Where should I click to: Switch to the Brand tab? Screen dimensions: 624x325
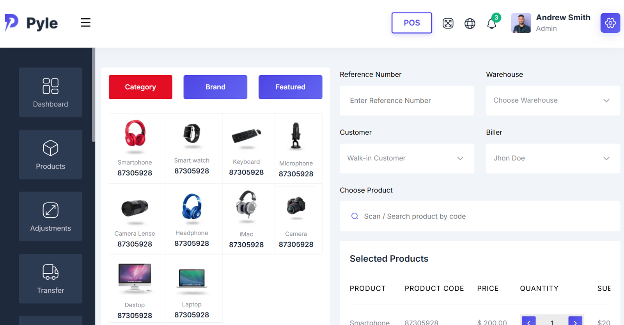pos(215,87)
